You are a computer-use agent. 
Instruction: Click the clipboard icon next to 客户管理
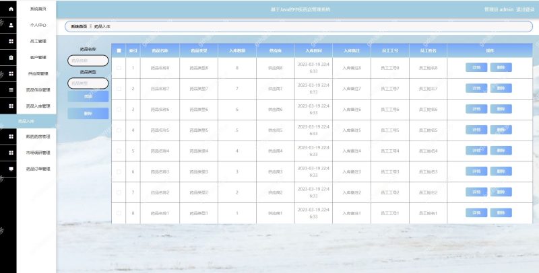[x=11, y=57]
